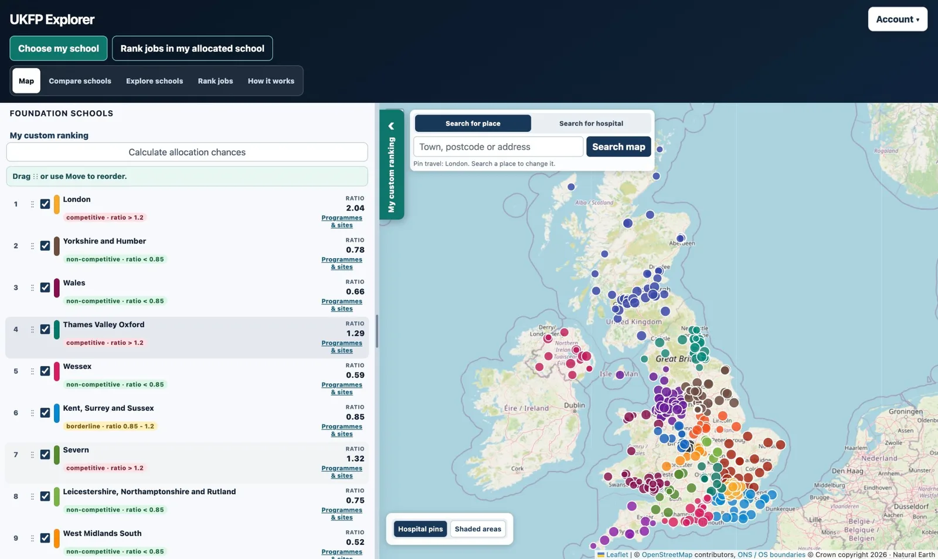Click Choose my school button
Image resolution: width=938 pixels, height=559 pixels.
point(59,48)
